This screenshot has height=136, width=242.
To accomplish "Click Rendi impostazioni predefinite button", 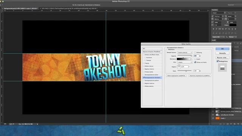I will 176,76.
